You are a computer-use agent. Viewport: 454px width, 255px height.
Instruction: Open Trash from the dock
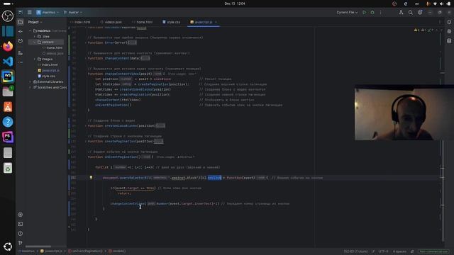click(8, 168)
